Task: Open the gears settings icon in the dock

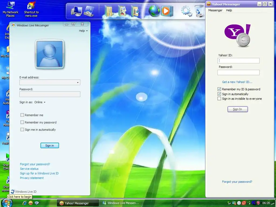Action: pyautogui.click(x=187, y=11)
